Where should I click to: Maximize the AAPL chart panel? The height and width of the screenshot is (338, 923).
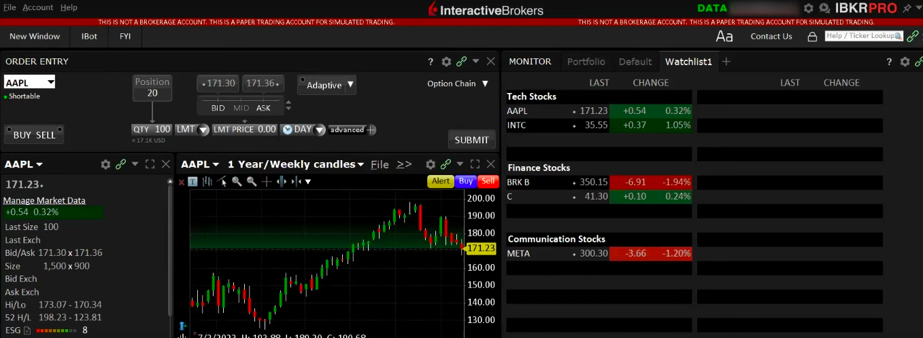click(x=475, y=164)
